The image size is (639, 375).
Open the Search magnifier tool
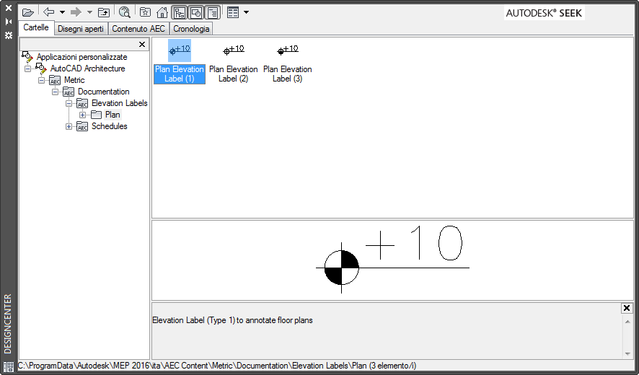coord(125,12)
